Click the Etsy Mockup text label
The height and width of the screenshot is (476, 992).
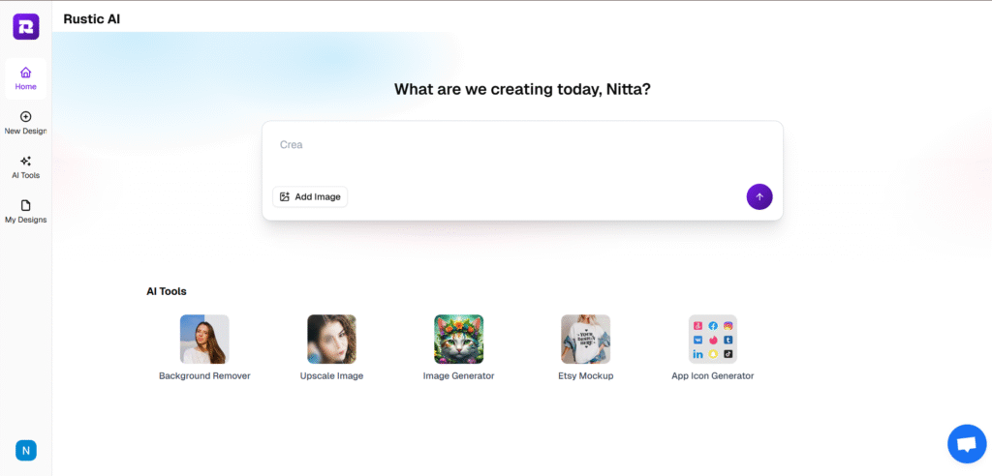(x=585, y=375)
